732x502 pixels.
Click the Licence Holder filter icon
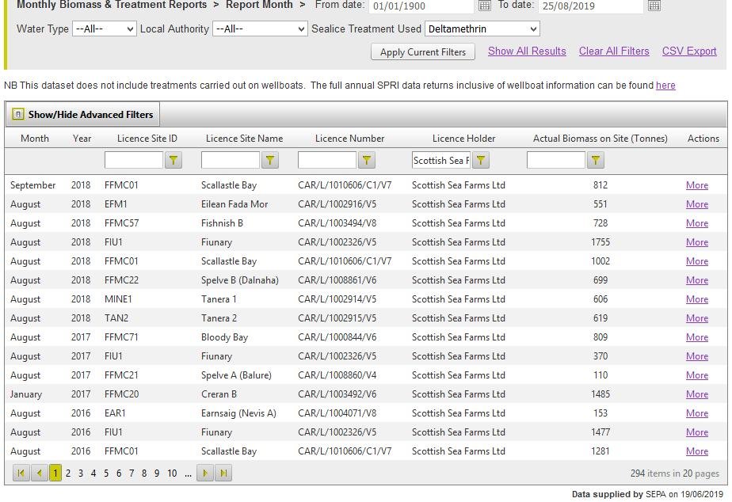(481, 161)
